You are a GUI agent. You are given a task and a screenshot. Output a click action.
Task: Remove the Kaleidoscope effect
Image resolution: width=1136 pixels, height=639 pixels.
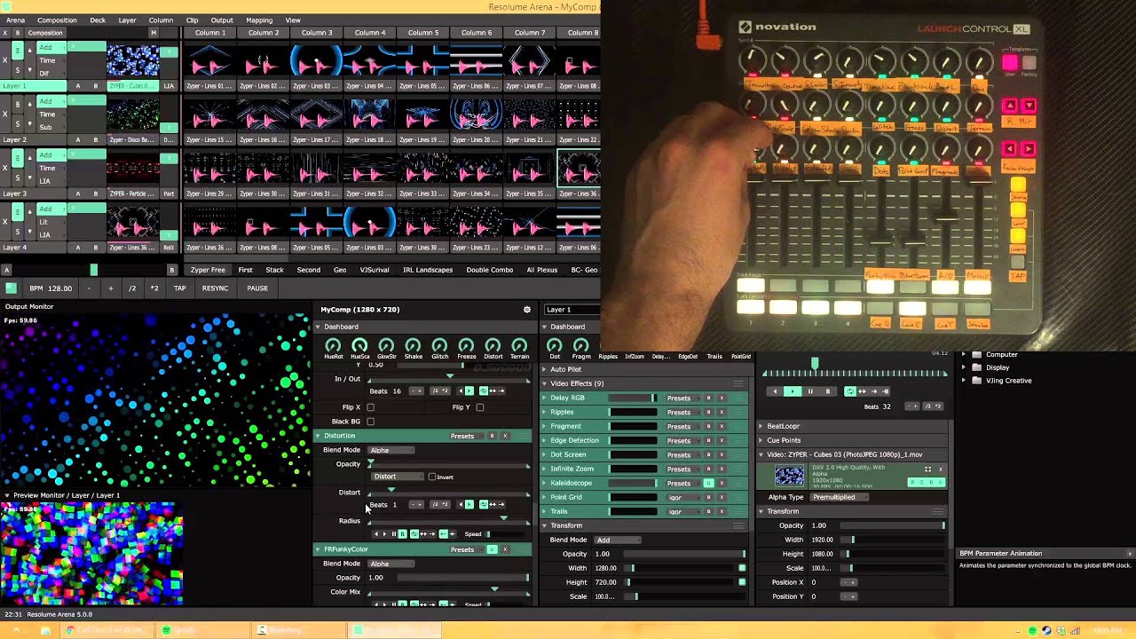coord(722,483)
